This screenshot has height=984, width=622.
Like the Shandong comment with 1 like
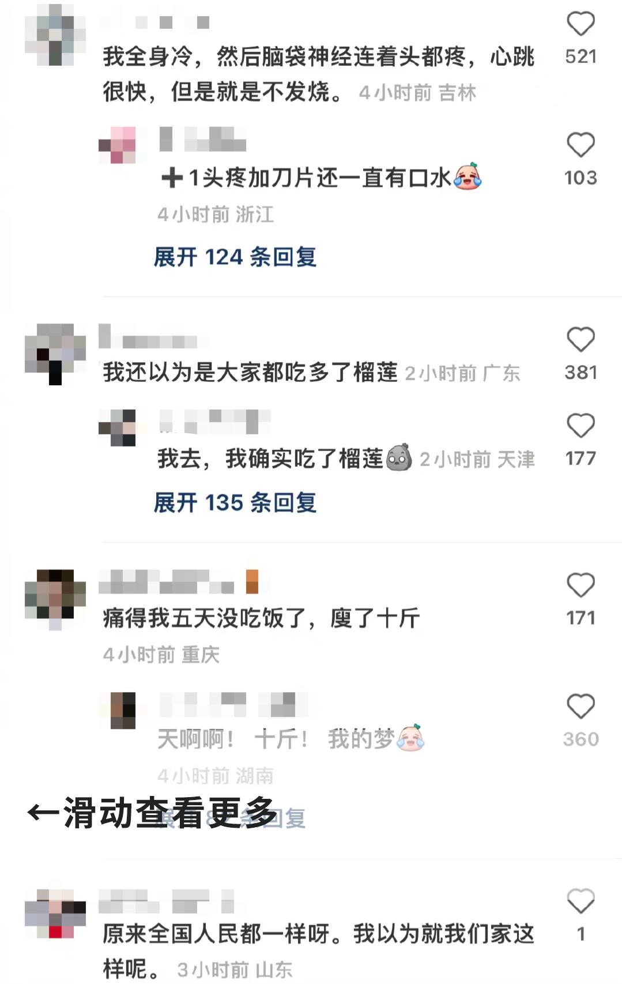tap(580, 902)
